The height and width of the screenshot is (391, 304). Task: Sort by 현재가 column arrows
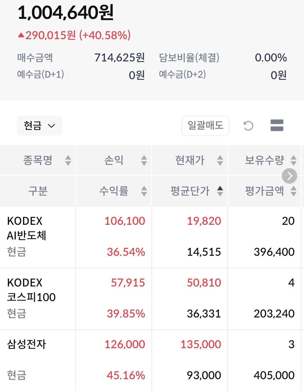point(220,160)
